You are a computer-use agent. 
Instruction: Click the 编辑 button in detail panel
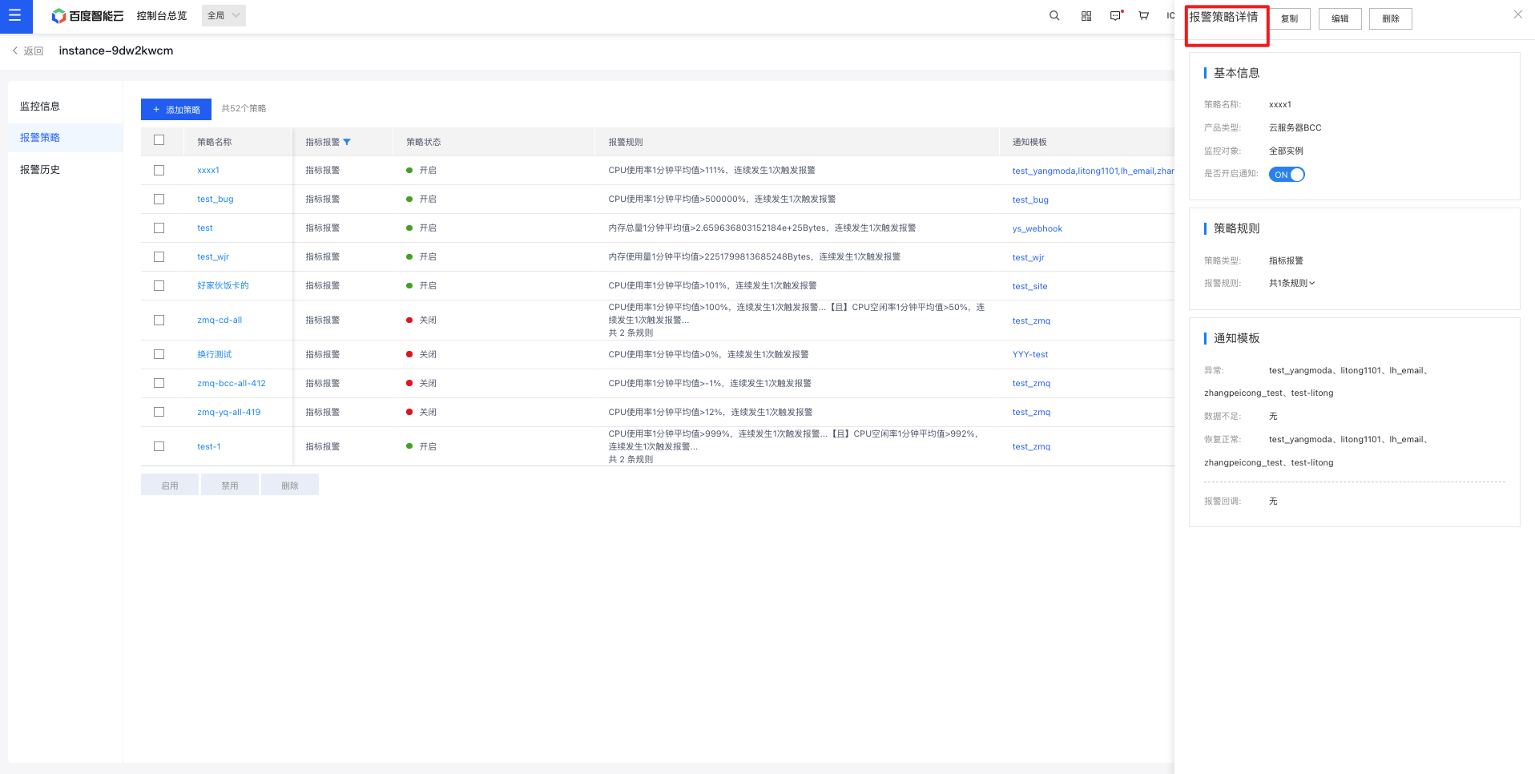point(1340,18)
